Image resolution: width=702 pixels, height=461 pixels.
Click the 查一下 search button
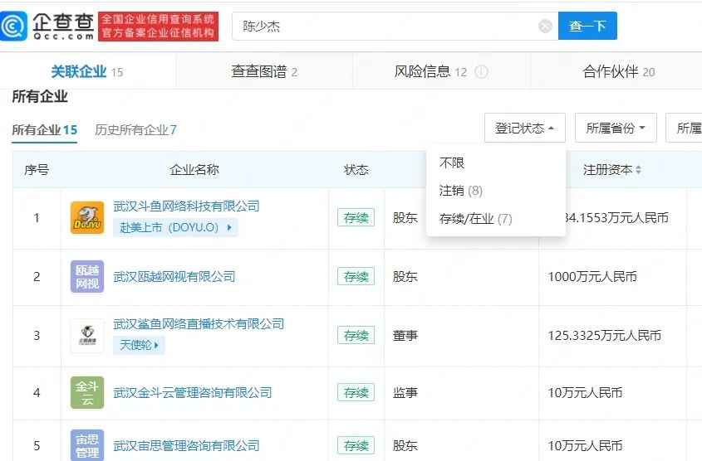[x=587, y=26]
